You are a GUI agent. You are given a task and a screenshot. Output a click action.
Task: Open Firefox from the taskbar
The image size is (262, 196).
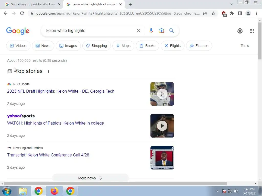tap(54, 191)
